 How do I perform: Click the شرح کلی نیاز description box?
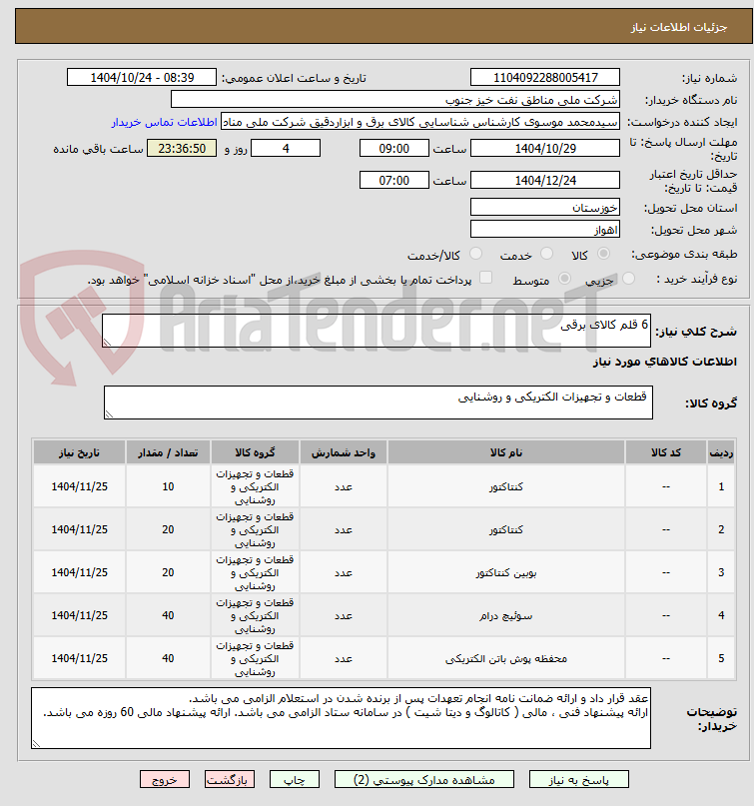point(377,331)
